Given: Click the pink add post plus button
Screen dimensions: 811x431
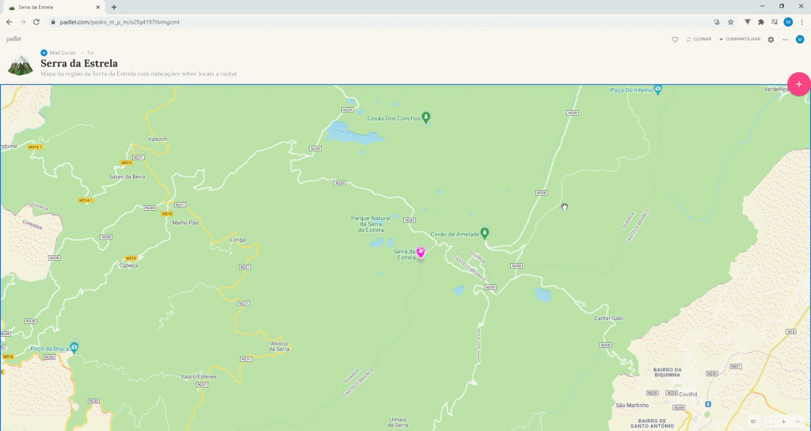Looking at the screenshot, I should [798, 84].
